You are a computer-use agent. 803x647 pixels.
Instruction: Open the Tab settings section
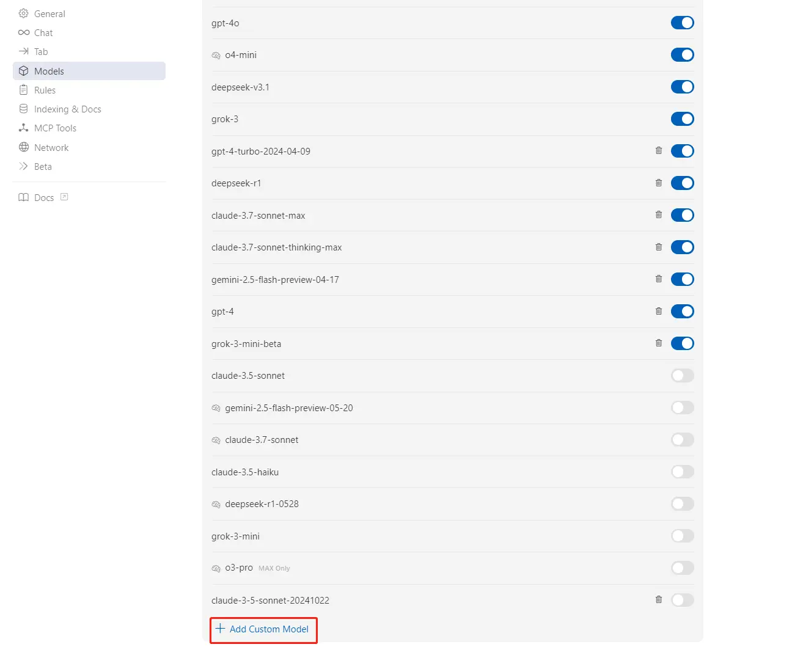[x=89, y=51]
